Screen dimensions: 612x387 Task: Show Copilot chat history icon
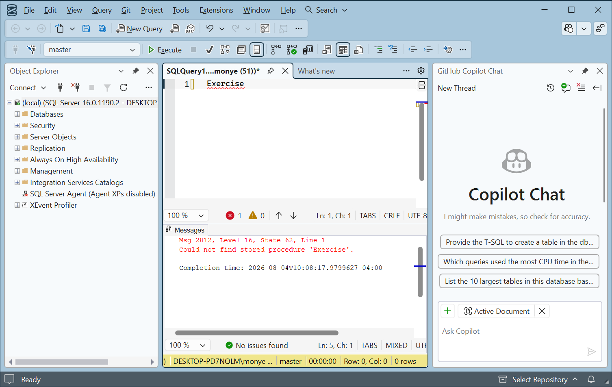point(550,88)
